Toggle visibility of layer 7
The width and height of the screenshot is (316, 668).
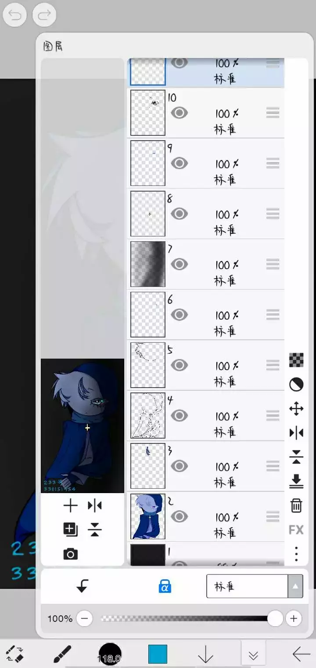click(179, 264)
